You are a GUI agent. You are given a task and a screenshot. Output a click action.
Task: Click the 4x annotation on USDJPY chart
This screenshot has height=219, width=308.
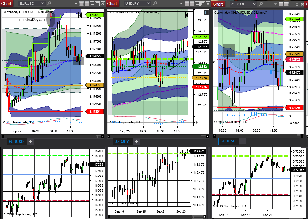click(150, 71)
